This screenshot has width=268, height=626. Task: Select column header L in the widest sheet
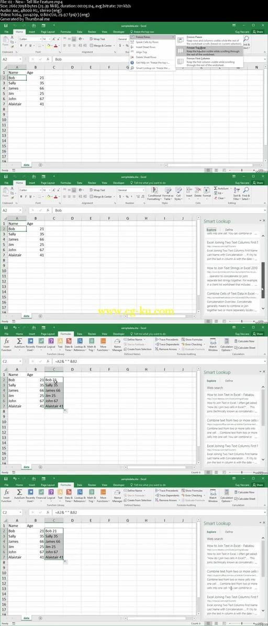point(219,67)
